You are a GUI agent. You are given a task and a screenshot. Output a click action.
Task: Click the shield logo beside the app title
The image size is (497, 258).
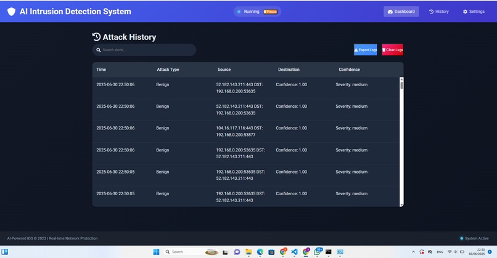click(12, 12)
